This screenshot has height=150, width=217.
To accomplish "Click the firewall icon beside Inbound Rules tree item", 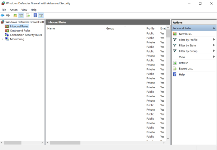I will pyautogui.click(x=7, y=26).
